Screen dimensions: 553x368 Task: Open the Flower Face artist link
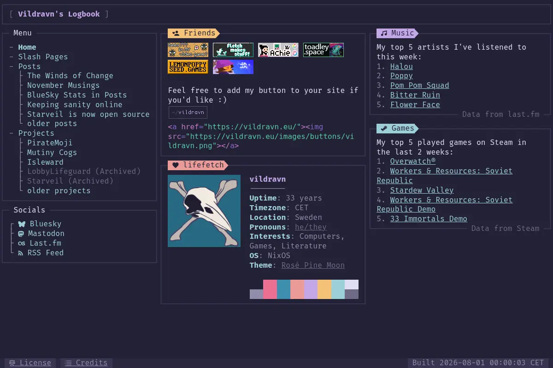pos(415,105)
